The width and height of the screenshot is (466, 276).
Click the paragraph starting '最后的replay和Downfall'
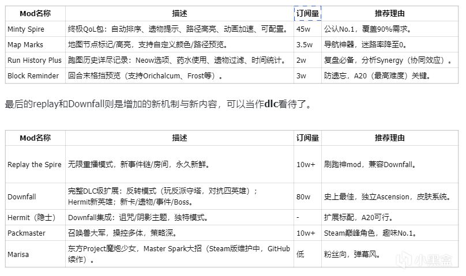[x=158, y=104]
